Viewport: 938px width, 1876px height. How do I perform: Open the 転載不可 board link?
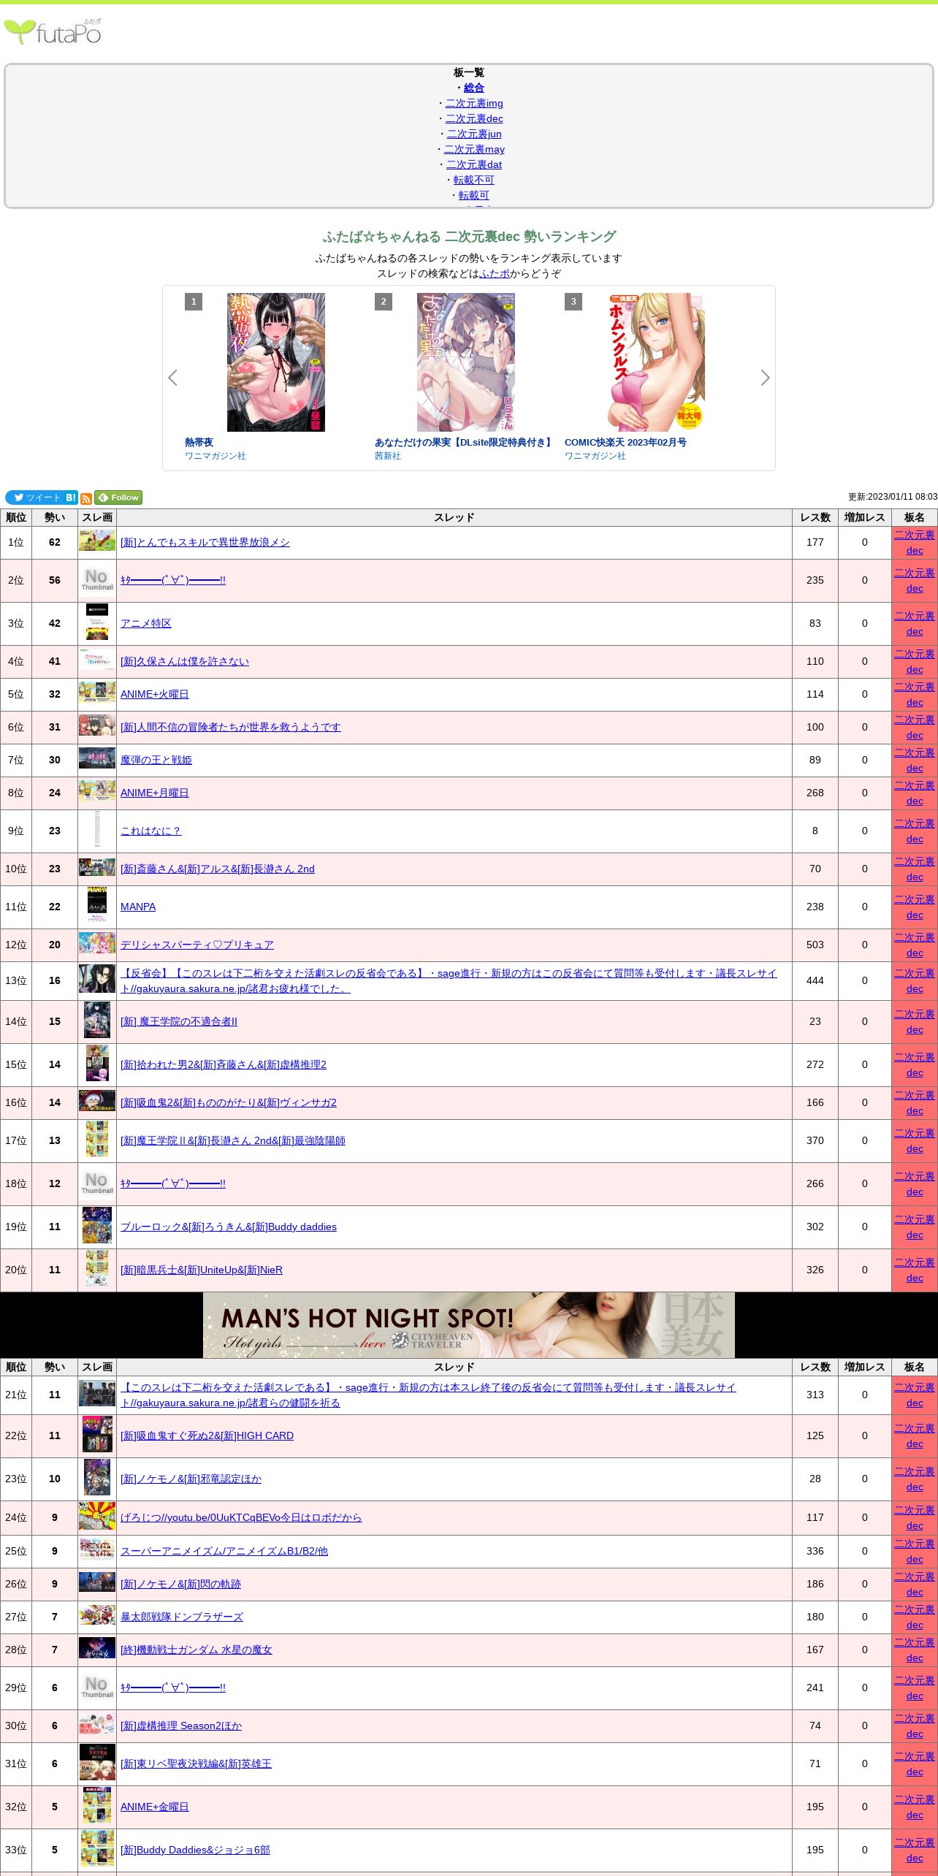point(474,180)
